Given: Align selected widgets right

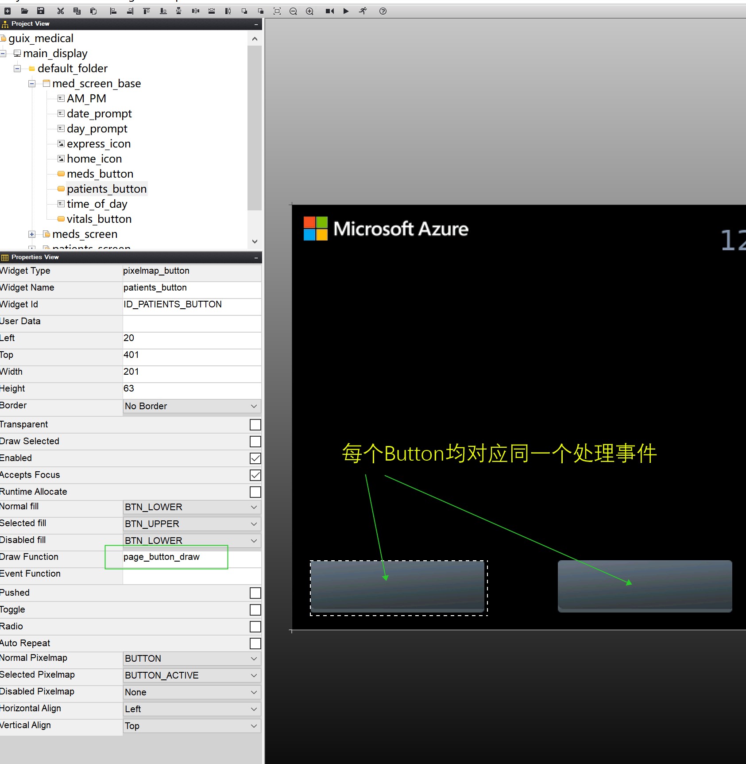Looking at the screenshot, I should (x=130, y=11).
